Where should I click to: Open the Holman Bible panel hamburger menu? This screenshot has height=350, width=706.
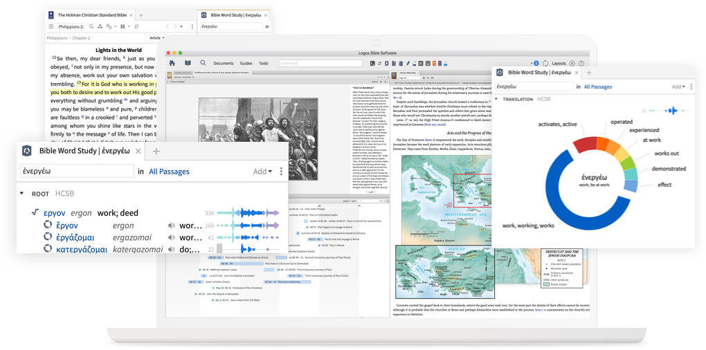point(51,26)
